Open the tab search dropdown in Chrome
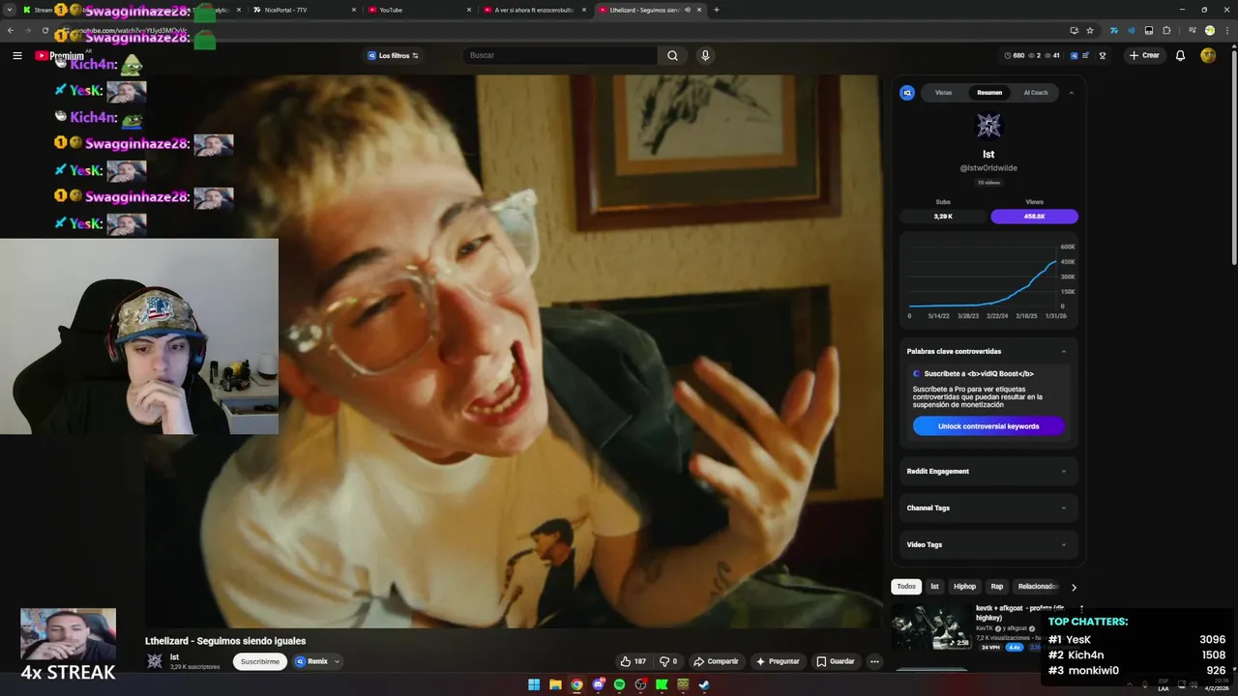 [11, 10]
